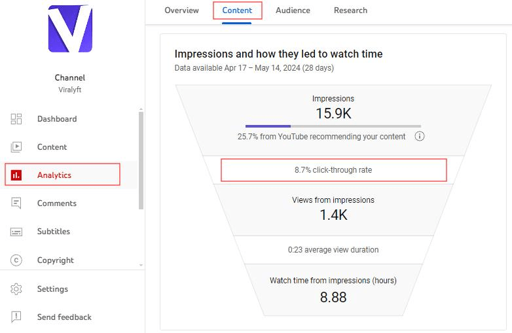Click the 8.7% click-through rate row

coord(333,170)
